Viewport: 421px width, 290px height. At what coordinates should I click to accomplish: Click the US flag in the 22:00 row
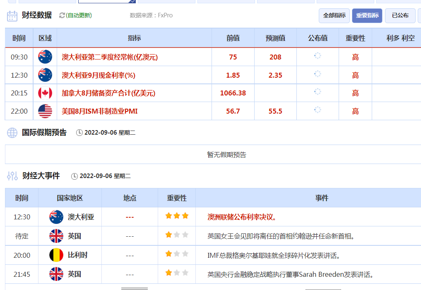pos(45,111)
